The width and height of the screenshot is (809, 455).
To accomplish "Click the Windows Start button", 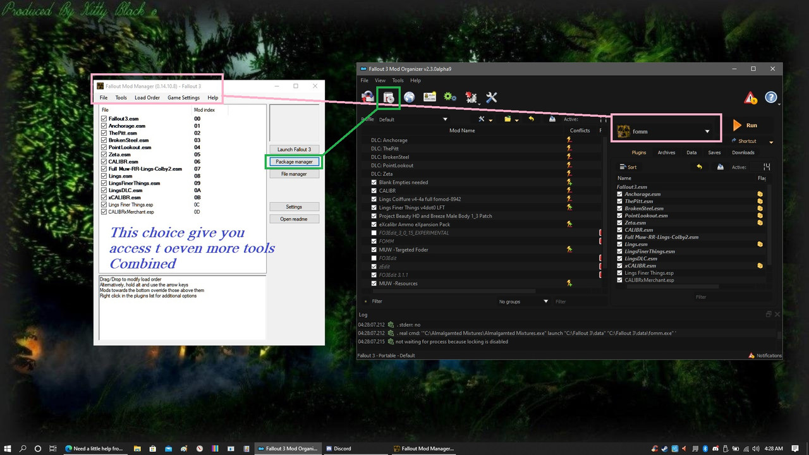I will click(8, 449).
